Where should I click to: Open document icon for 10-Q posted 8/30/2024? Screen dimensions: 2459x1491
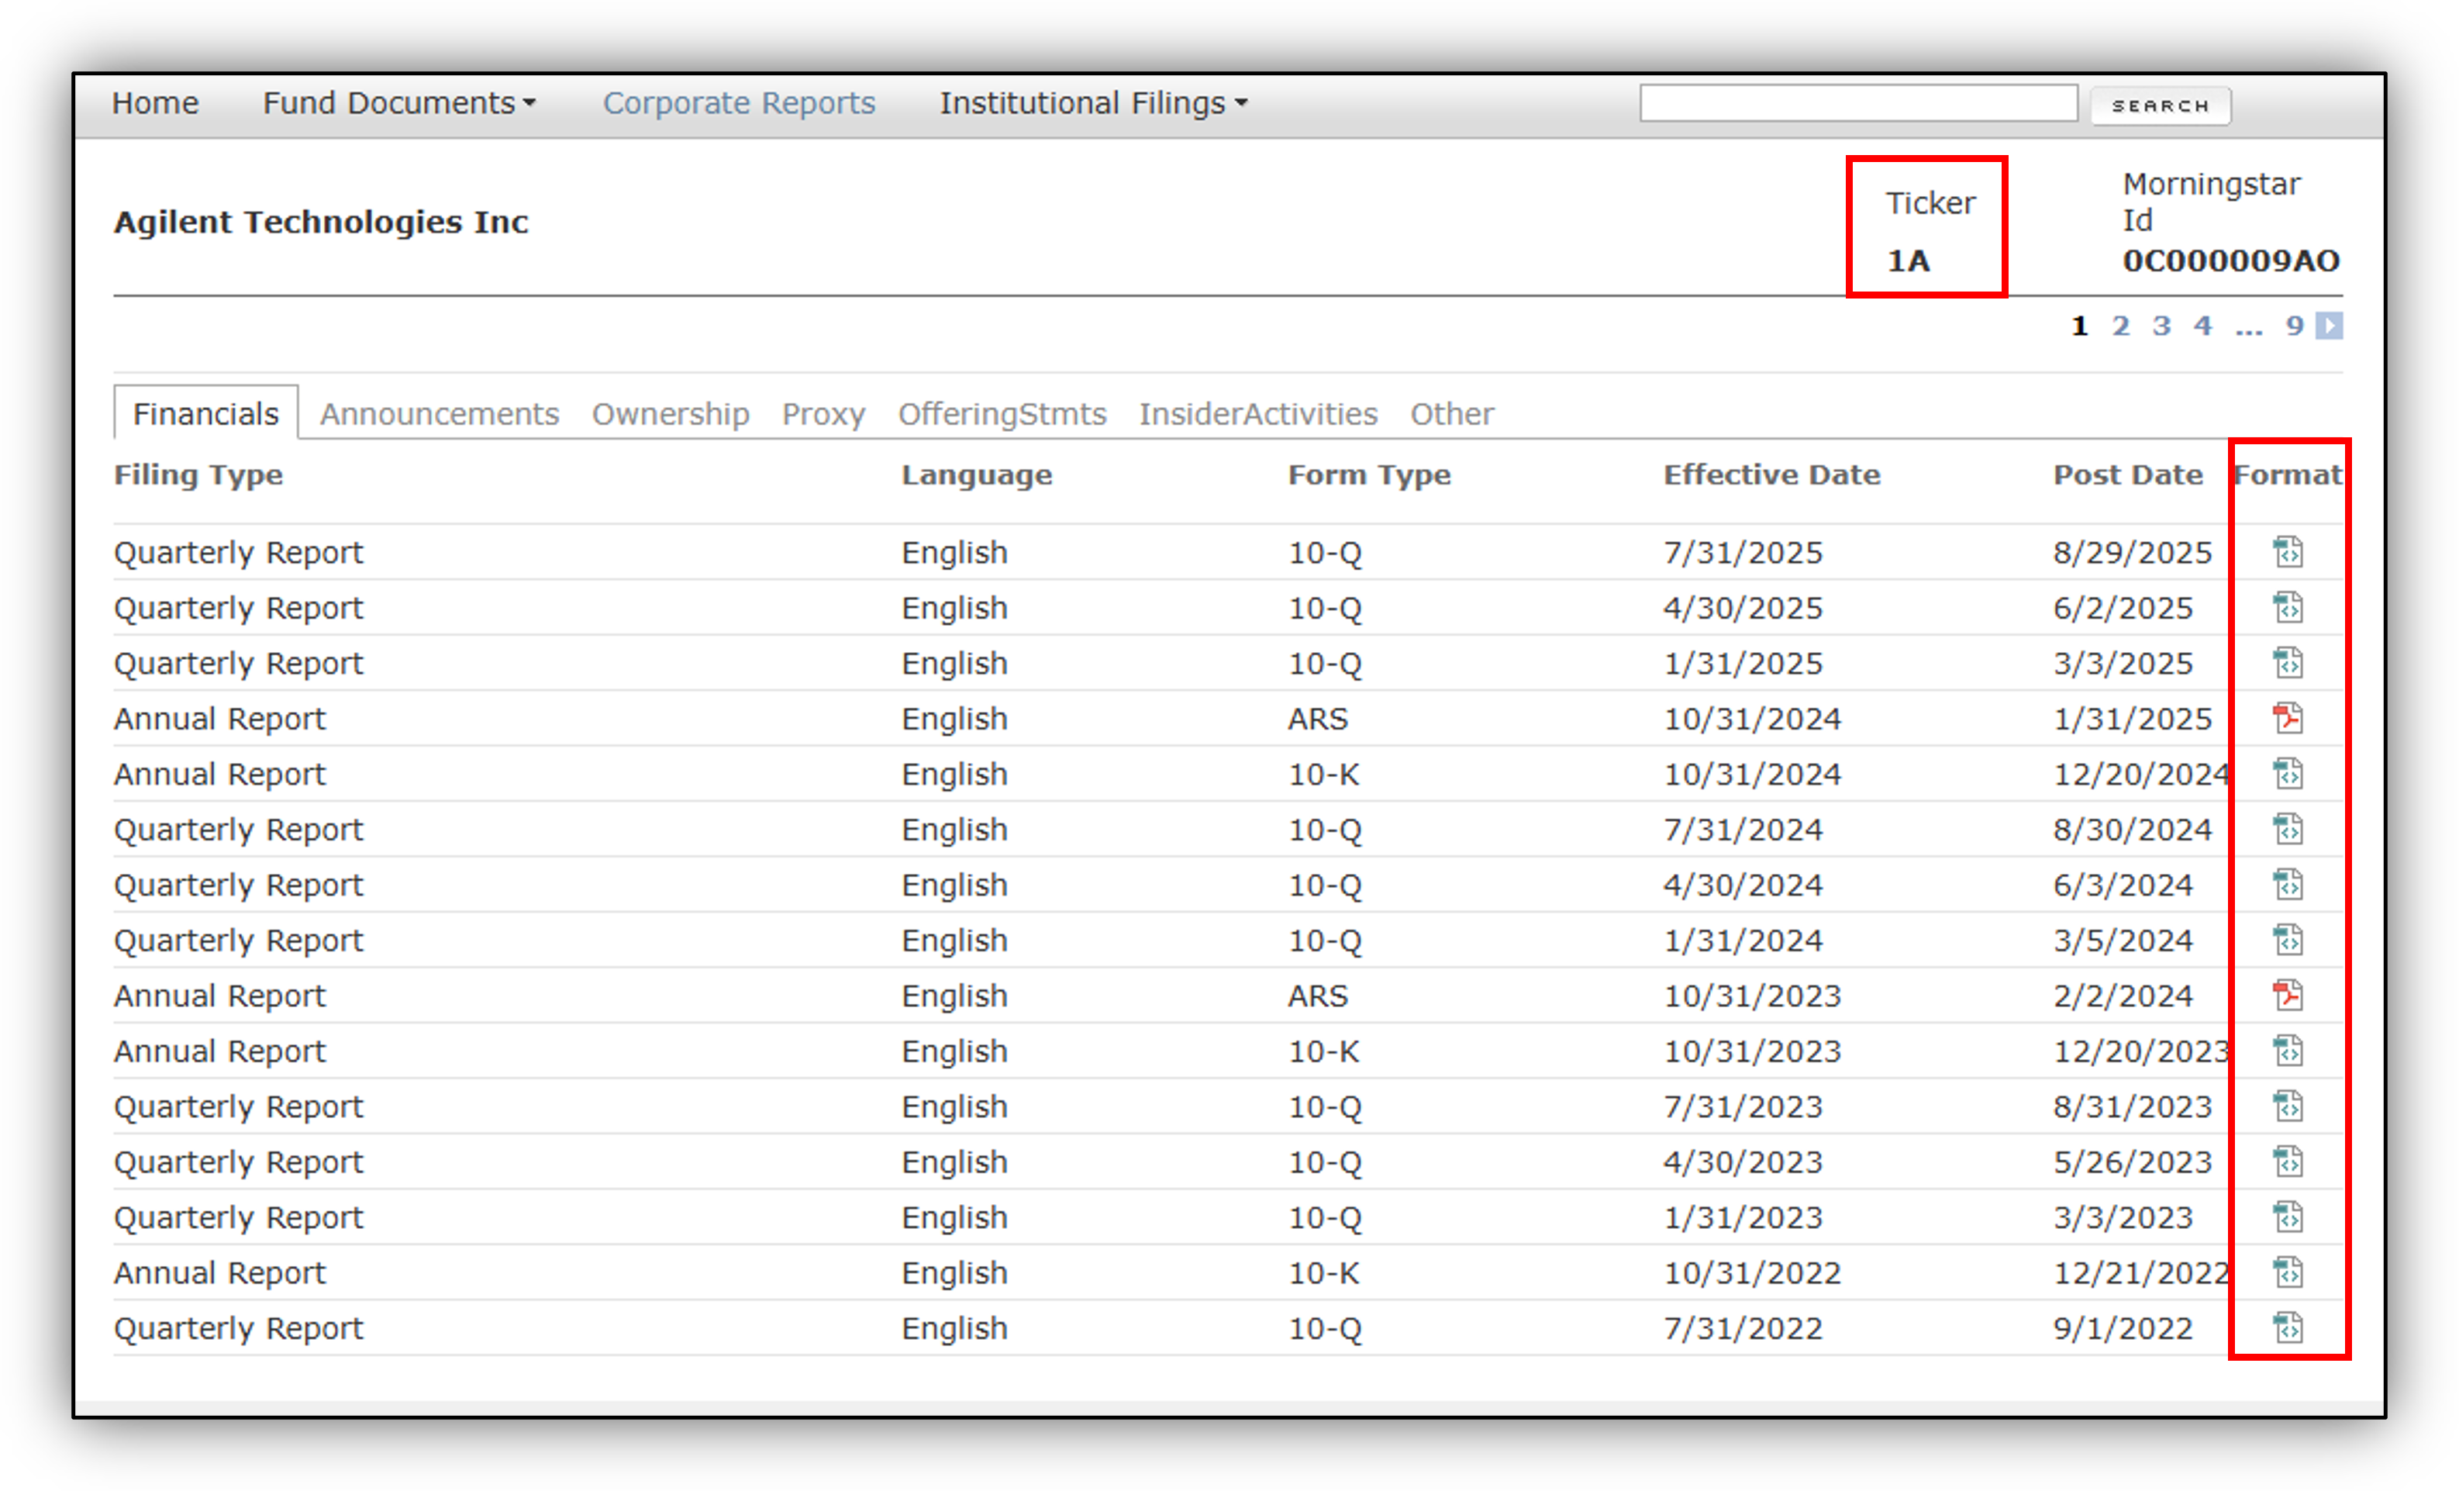coord(2288,828)
